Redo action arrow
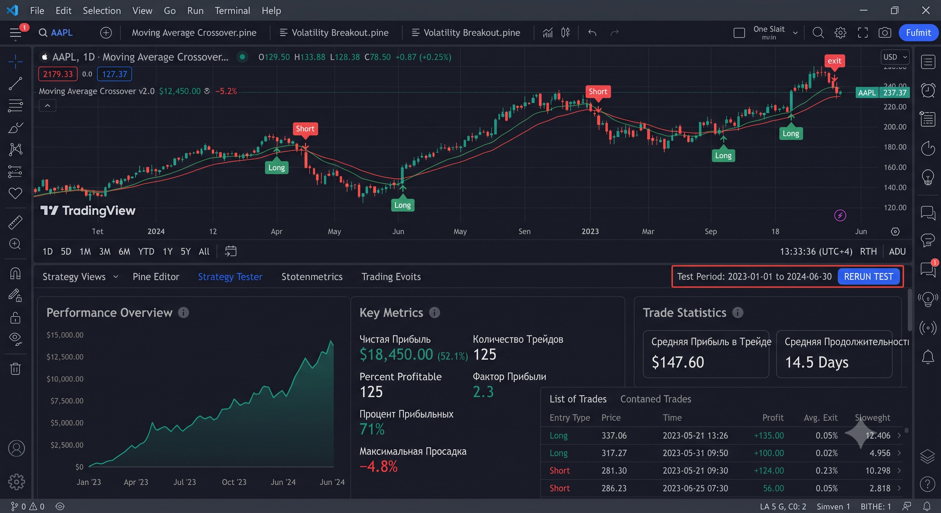Screen dimensions: 941x513 point(615,33)
